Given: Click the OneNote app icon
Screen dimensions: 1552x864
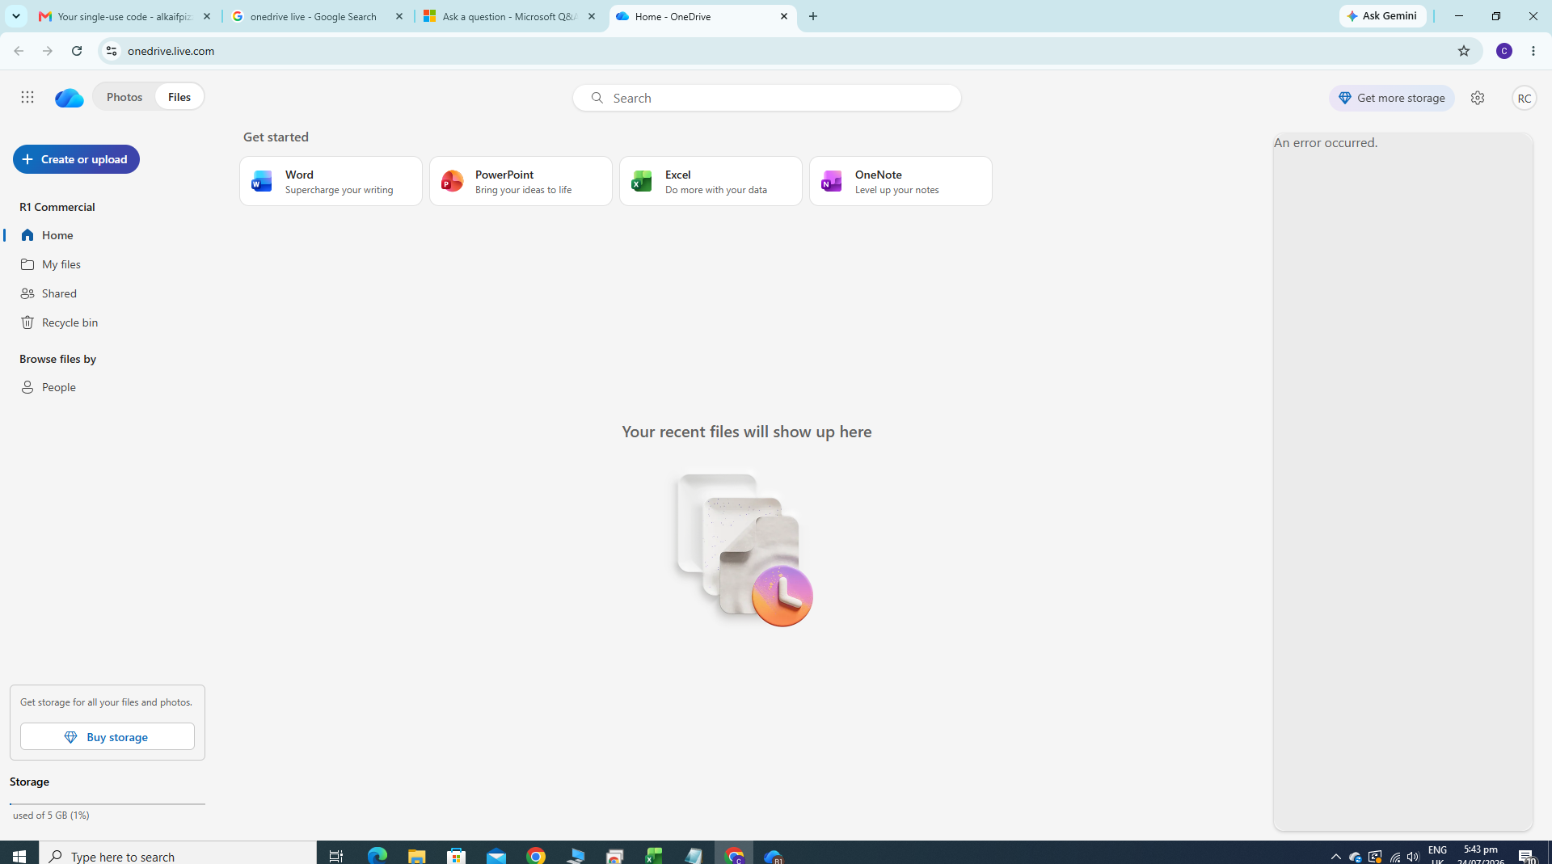Looking at the screenshot, I should point(832,181).
